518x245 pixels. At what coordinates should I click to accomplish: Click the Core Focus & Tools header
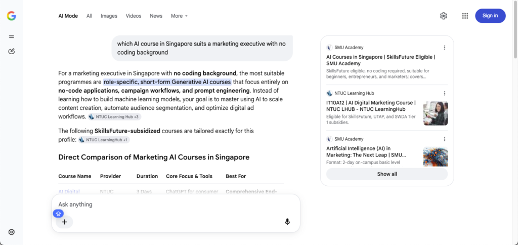pos(189,176)
